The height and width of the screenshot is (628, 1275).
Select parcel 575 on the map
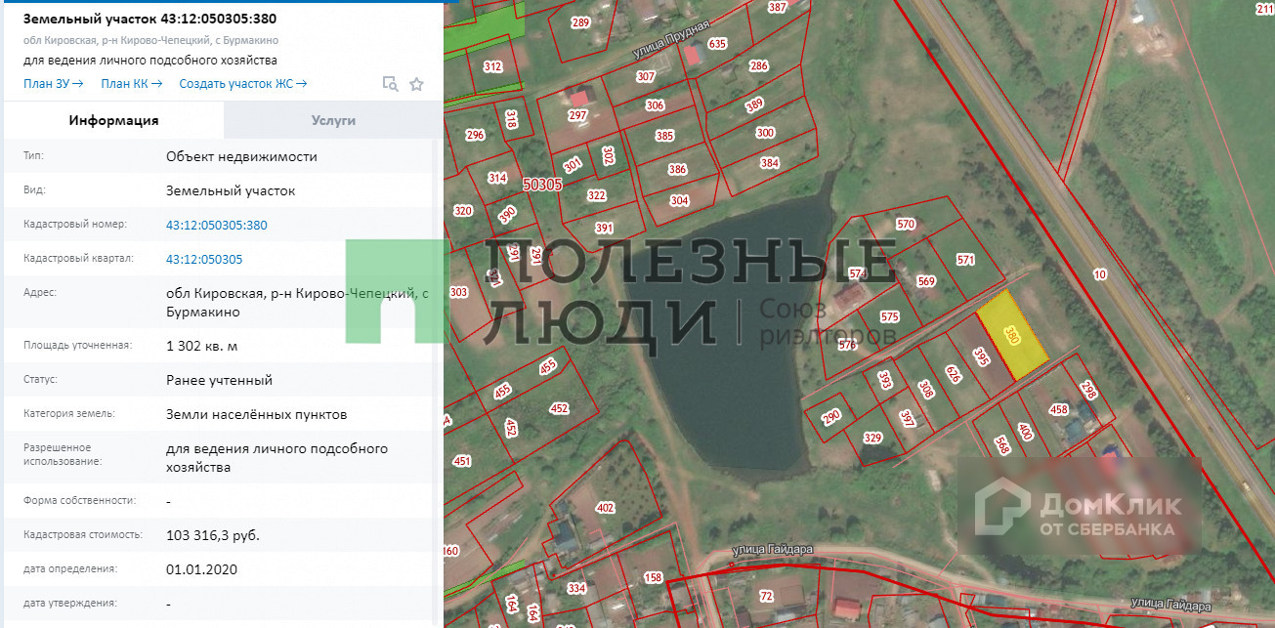coord(889,316)
